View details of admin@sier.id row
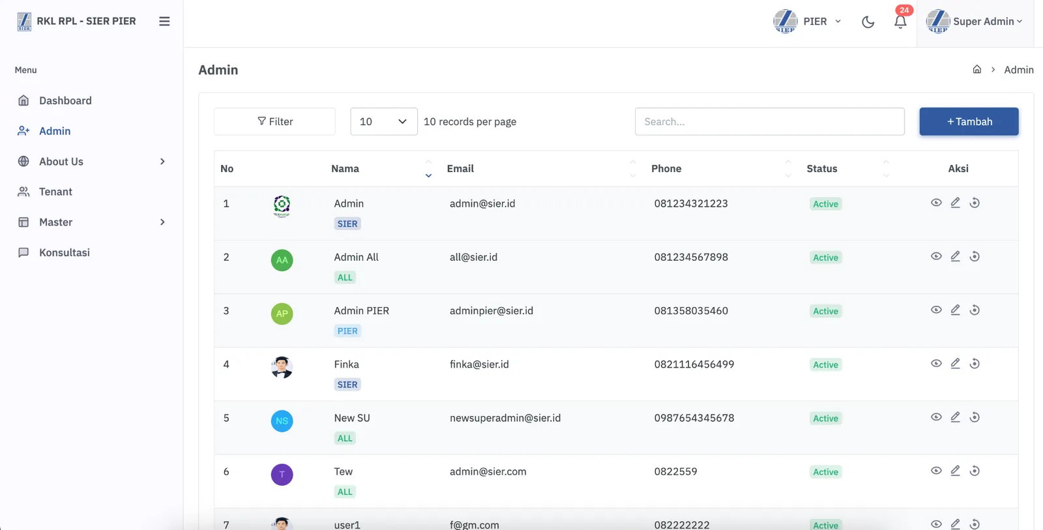Image resolution: width=1043 pixels, height=530 pixels. pyautogui.click(x=936, y=203)
